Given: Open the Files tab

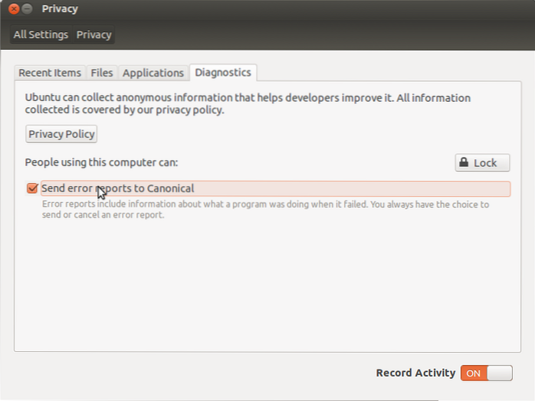Looking at the screenshot, I should click(x=102, y=73).
